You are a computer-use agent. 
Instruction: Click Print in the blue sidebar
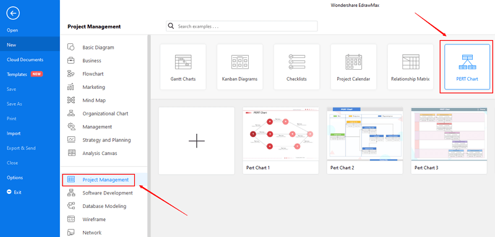click(x=11, y=118)
